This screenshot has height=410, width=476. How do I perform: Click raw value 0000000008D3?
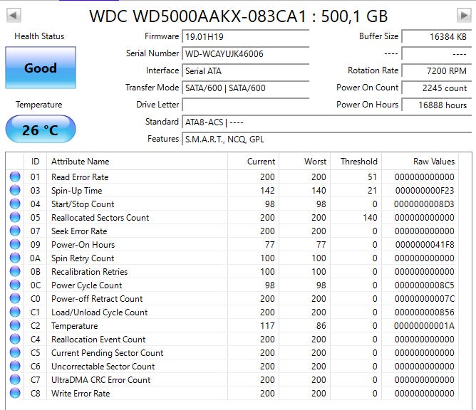pyautogui.click(x=424, y=204)
